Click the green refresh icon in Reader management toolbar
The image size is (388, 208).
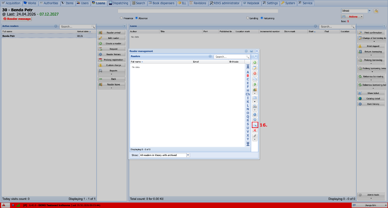(x=255, y=85)
